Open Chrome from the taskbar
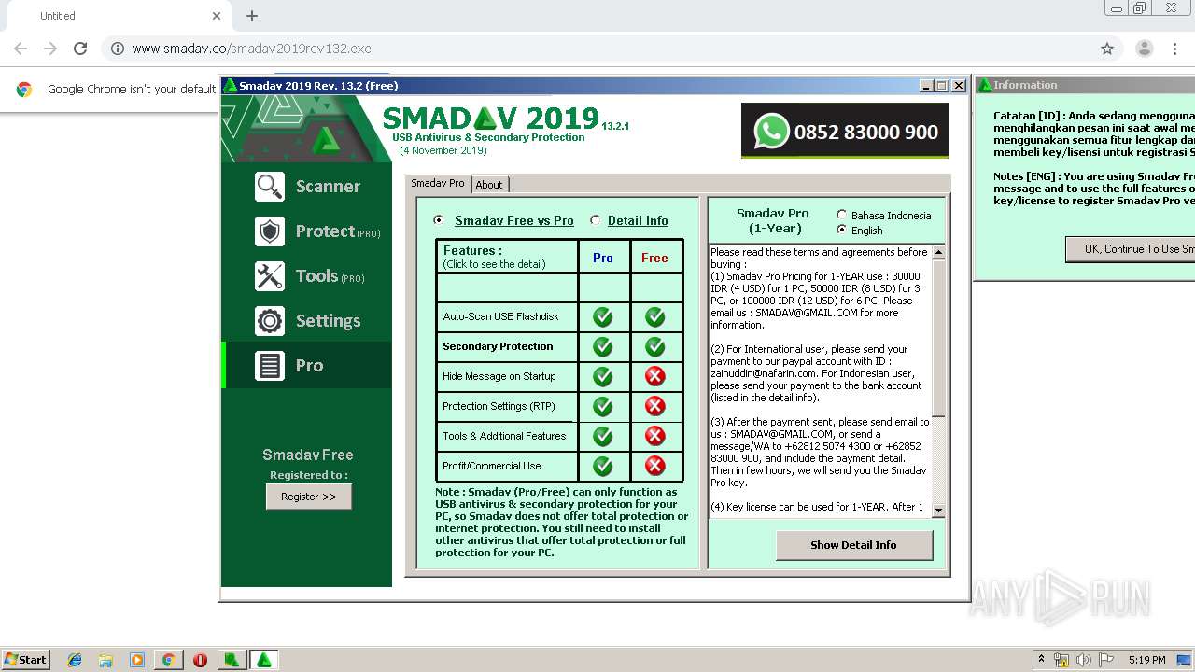Viewport: 1195px width, 672px height. (x=168, y=660)
